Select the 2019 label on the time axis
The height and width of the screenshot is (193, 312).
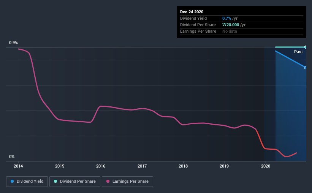pos(224,166)
